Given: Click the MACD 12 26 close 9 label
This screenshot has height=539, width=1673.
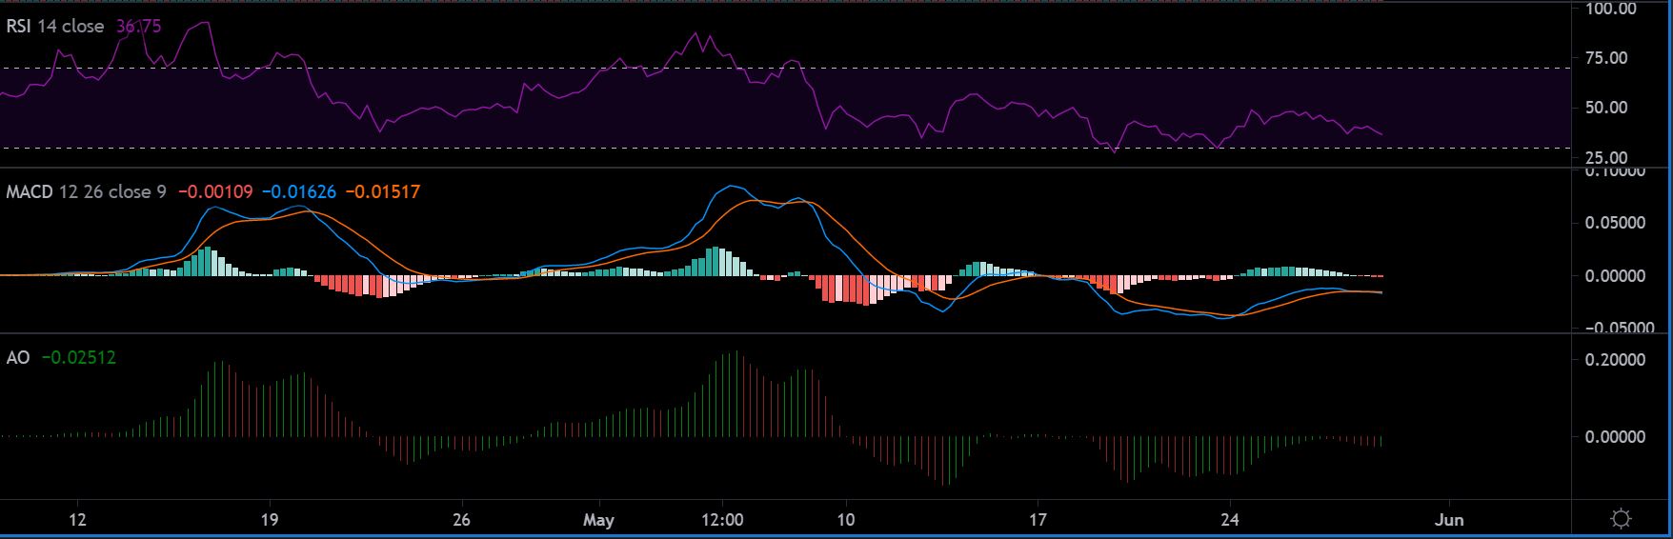Looking at the screenshot, I should (86, 192).
